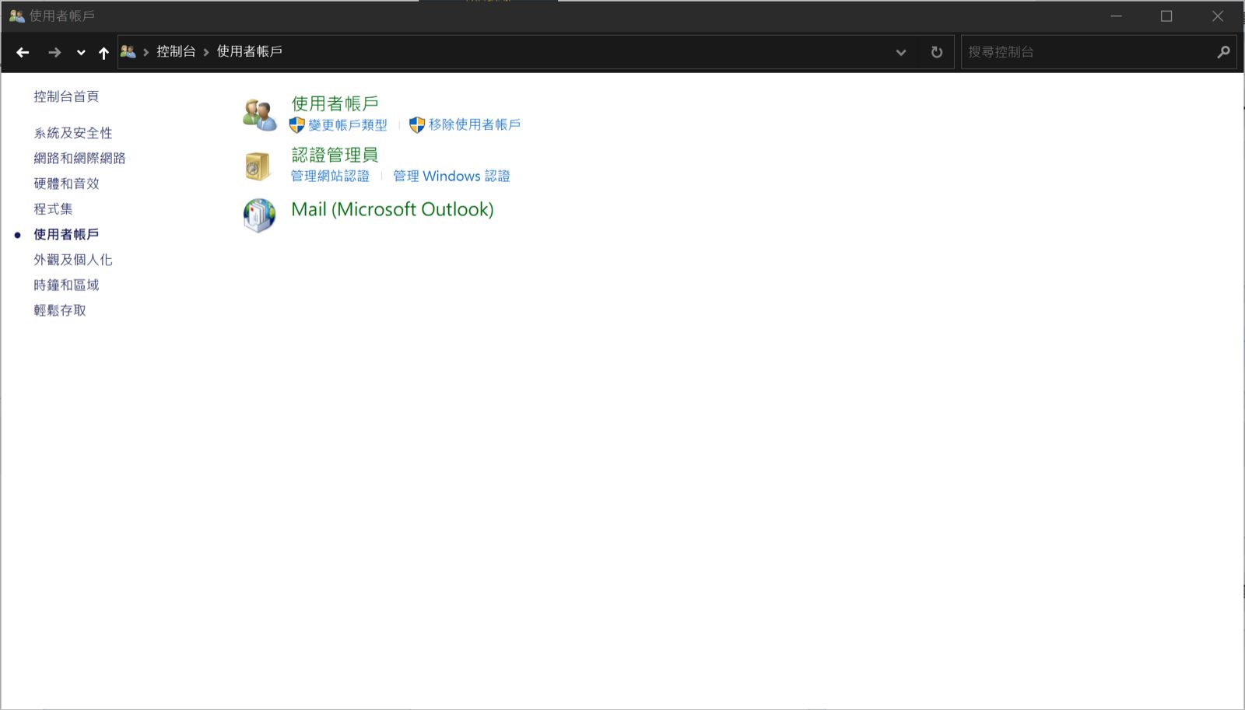Click the address bar users icon

pyautogui.click(x=128, y=51)
